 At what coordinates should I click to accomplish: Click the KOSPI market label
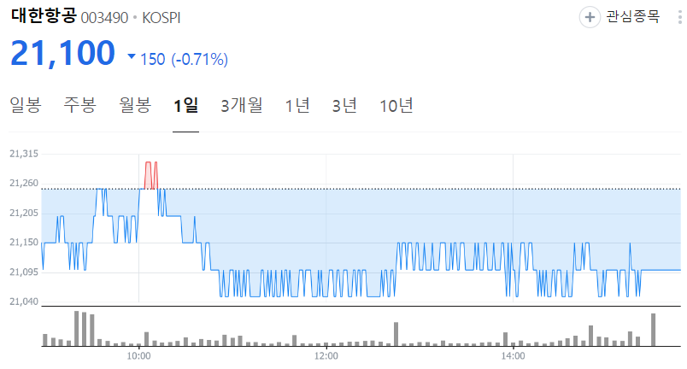point(161,18)
